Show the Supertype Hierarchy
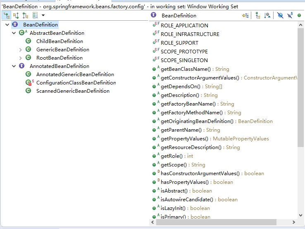Image resolution: width=305 pixels, height=229 pixels. [16, 15]
